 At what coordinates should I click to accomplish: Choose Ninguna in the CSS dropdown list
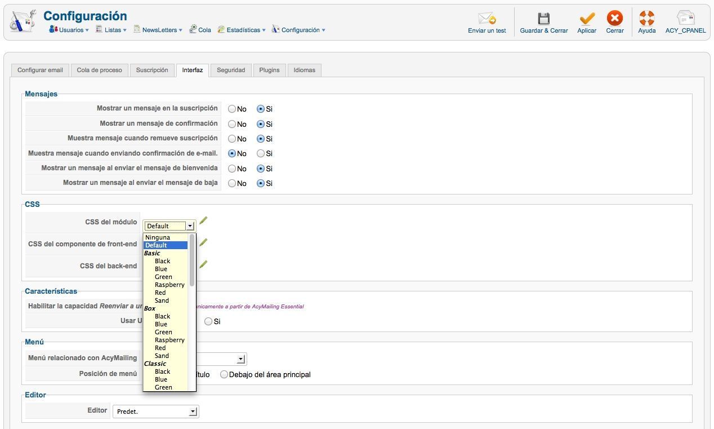pyautogui.click(x=166, y=237)
